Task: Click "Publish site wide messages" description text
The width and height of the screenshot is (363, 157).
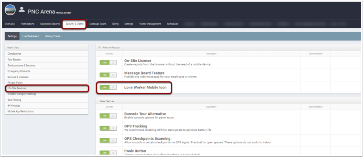Action: pos(160,77)
